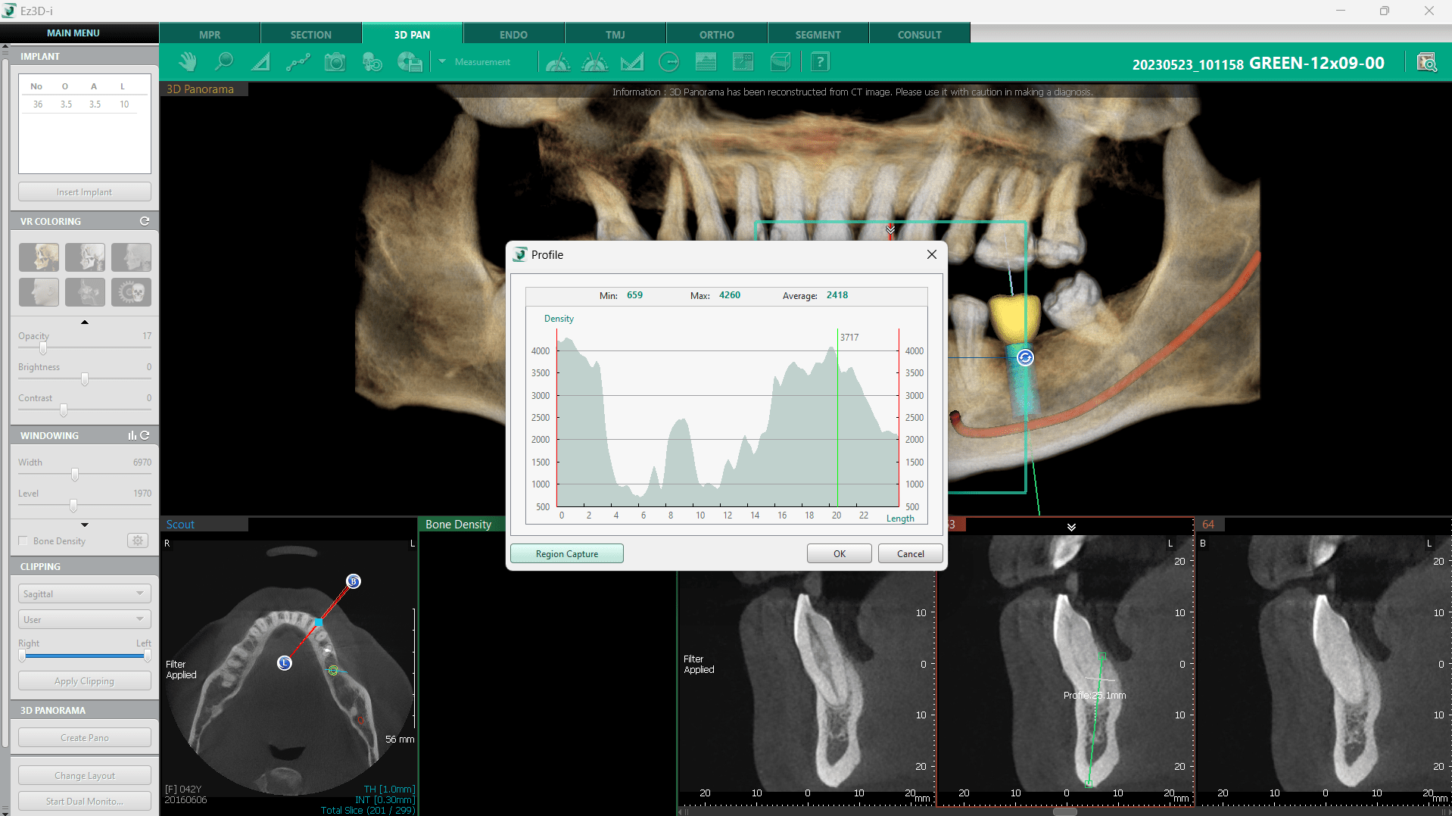1452x816 pixels.
Task: Open the Bone Density settings gear
Action: tap(137, 540)
